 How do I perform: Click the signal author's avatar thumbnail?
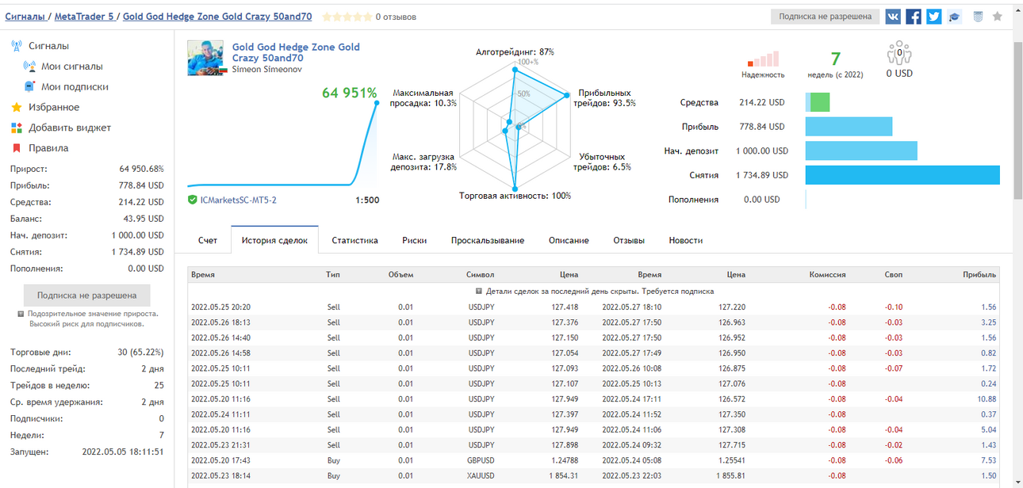coord(205,58)
